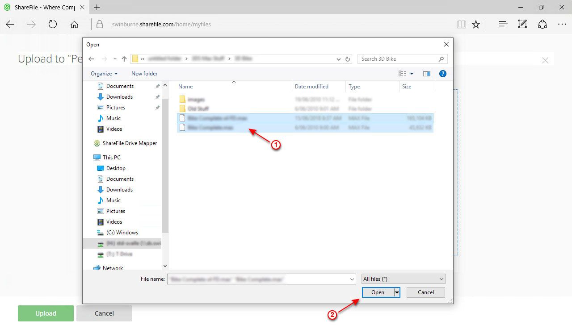Click the Open button
Image resolution: width=572 pixels, height=325 pixels.
378,292
